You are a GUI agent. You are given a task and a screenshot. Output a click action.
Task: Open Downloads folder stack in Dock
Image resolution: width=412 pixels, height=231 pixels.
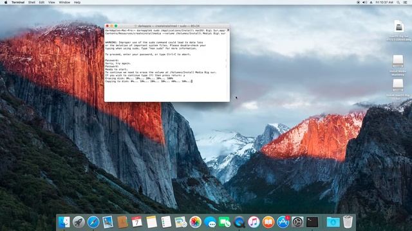point(333,222)
